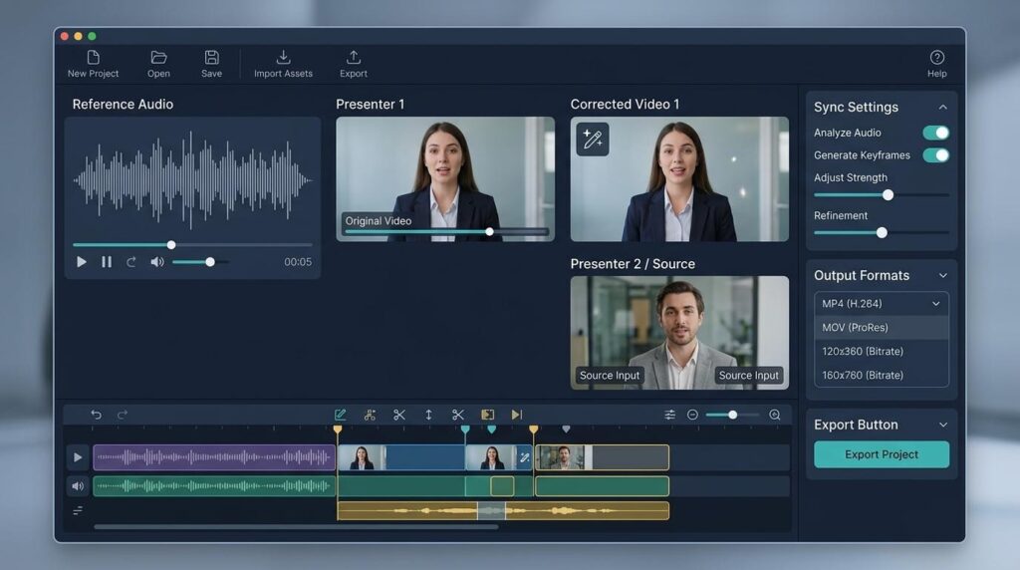Image resolution: width=1020 pixels, height=570 pixels.
Task: Toggle the Analyze Audio switch
Action: point(935,133)
